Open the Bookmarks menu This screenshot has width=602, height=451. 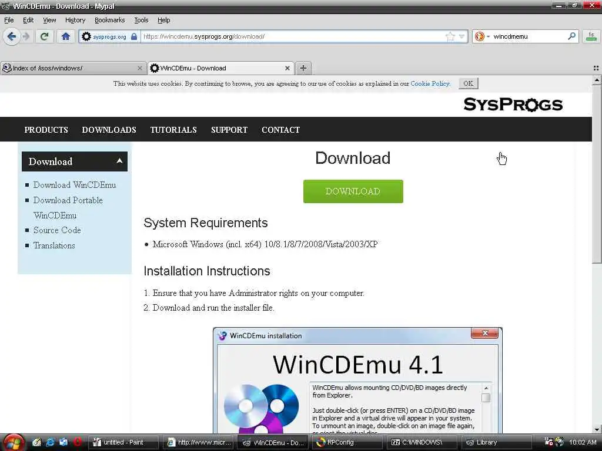click(109, 20)
